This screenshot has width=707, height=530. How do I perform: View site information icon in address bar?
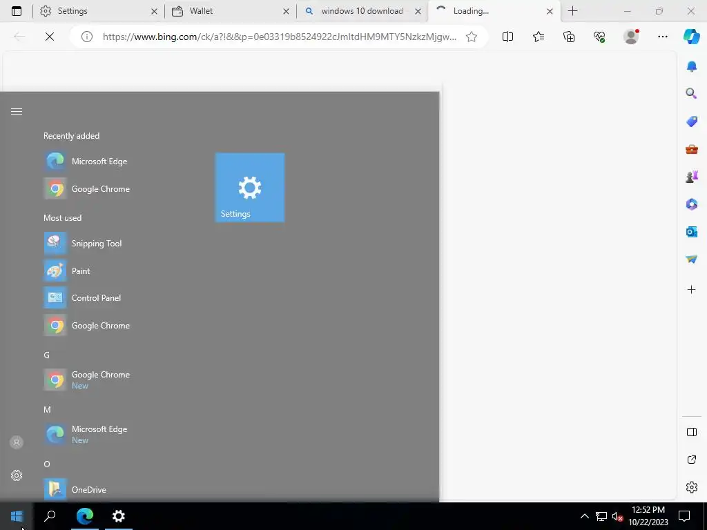(x=86, y=37)
